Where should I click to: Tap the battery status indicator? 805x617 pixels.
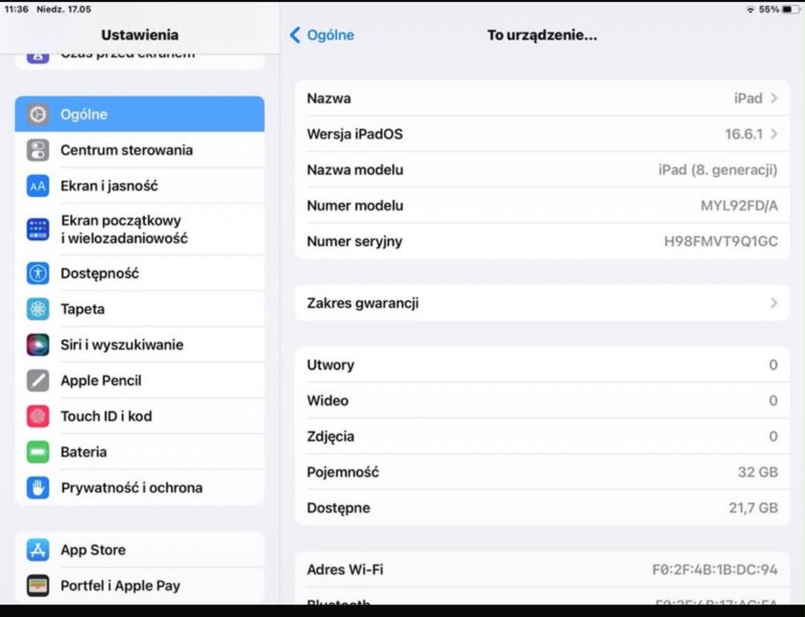coord(790,10)
